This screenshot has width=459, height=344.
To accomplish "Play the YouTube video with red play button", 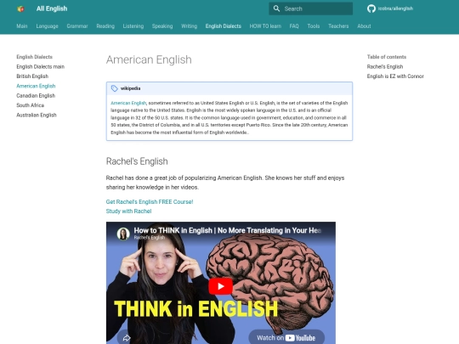I will click(x=221, y=286).
